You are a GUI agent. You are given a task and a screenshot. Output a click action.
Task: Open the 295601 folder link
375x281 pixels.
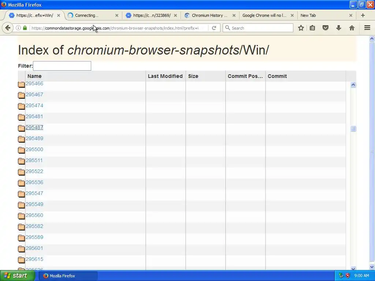pyautogui.click(x=34, y=248)
